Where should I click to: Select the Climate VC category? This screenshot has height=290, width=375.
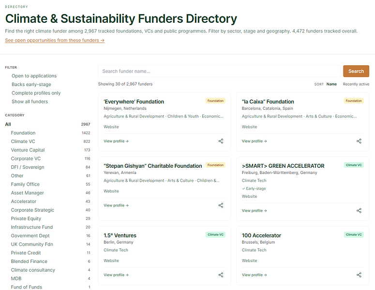point(50,142)
